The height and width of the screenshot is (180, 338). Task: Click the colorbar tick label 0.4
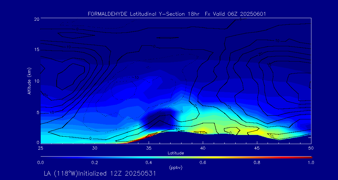[149, 162]
